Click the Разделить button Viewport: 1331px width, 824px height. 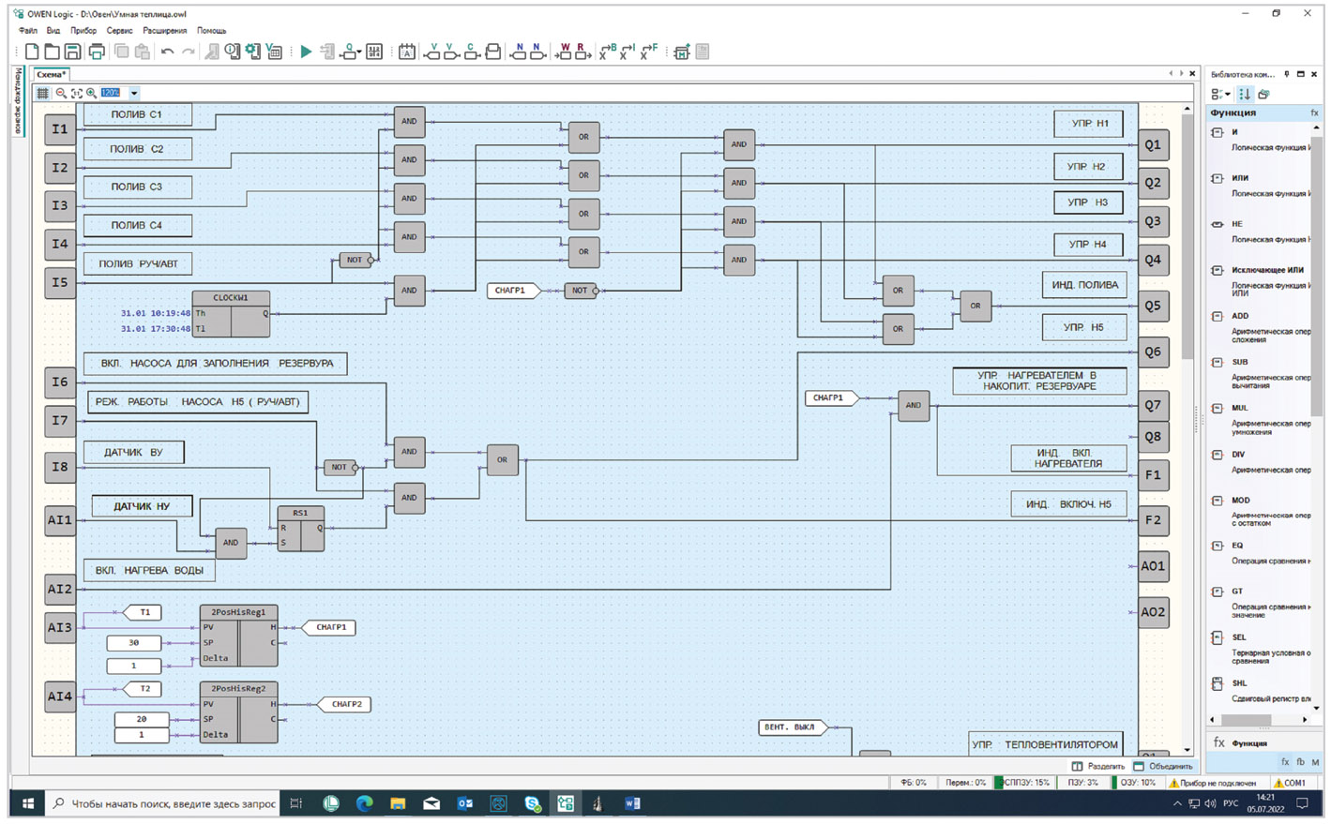1098,766
